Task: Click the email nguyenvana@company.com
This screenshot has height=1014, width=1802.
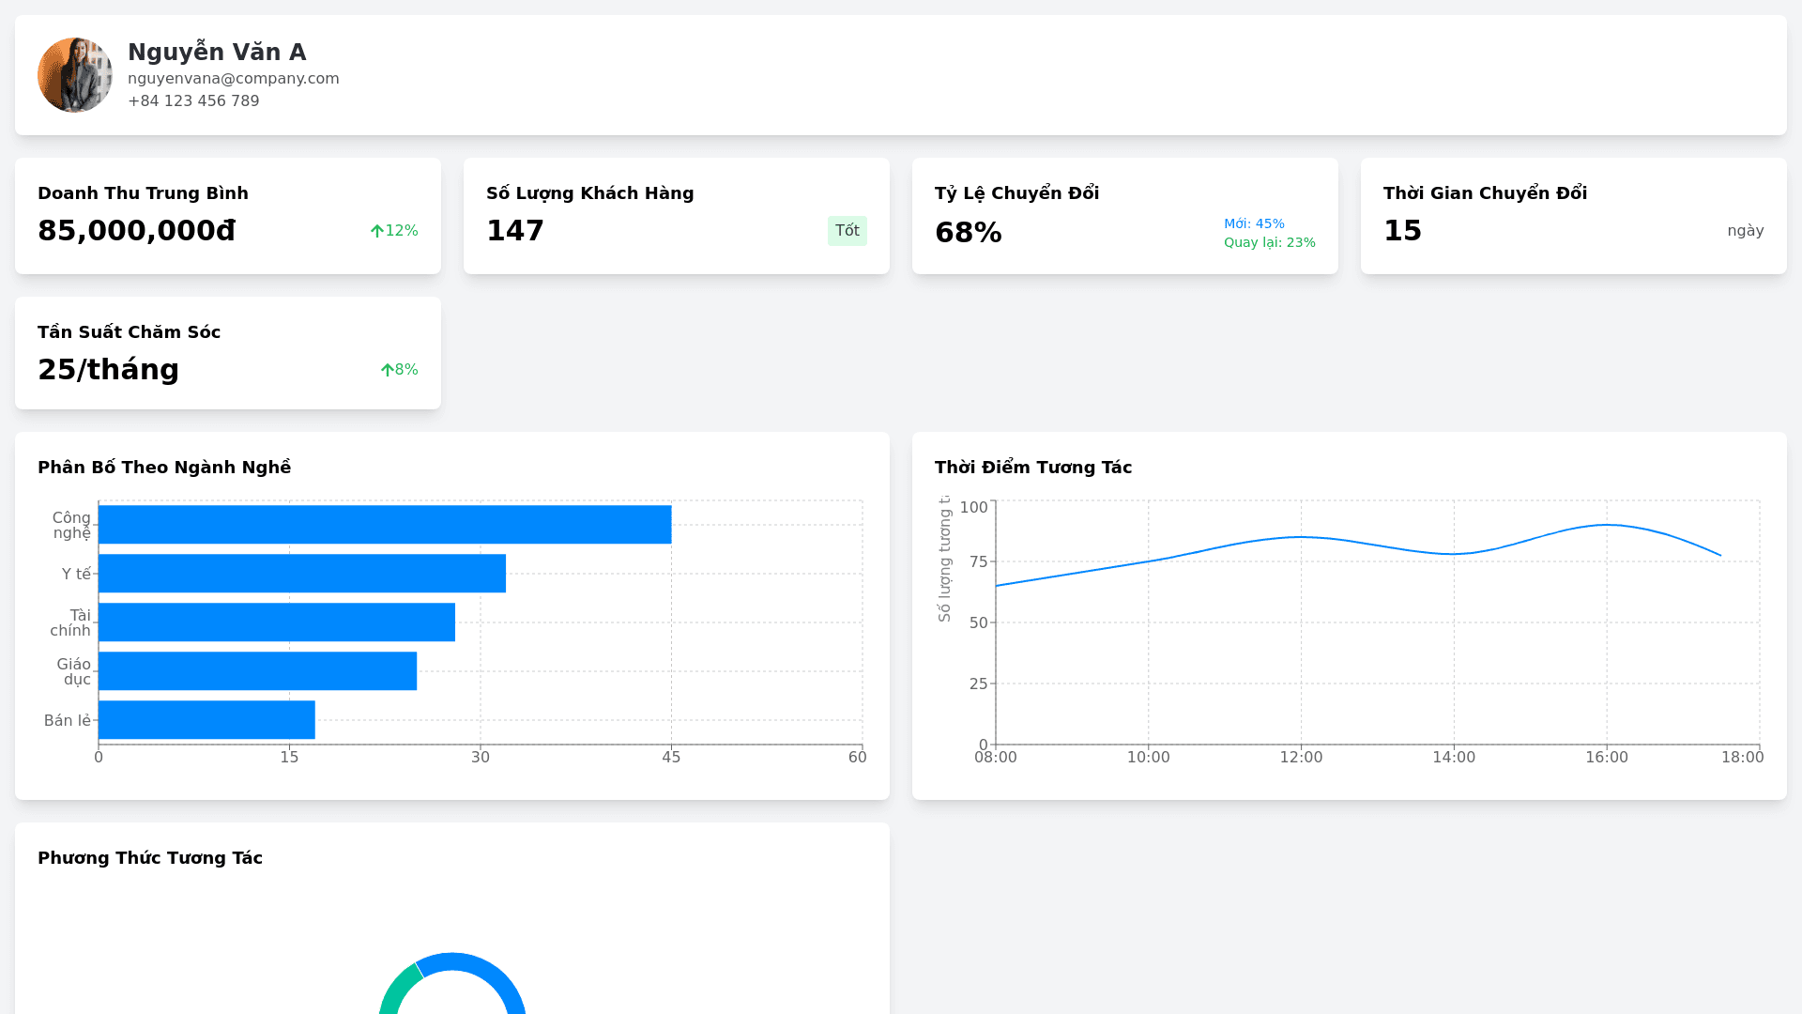Action: click(233, 79)
